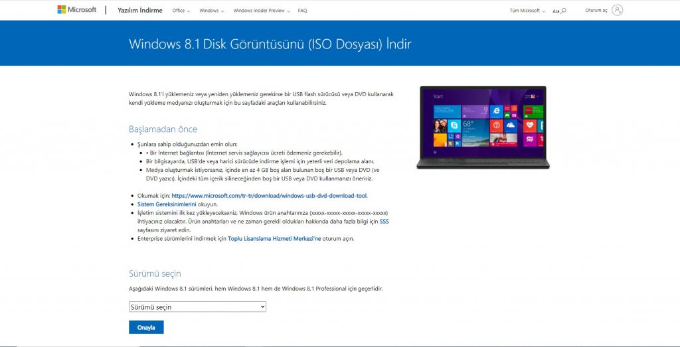
Task: Click the OneDrive cloud tile on the laptop
Action: click(511, 125)
